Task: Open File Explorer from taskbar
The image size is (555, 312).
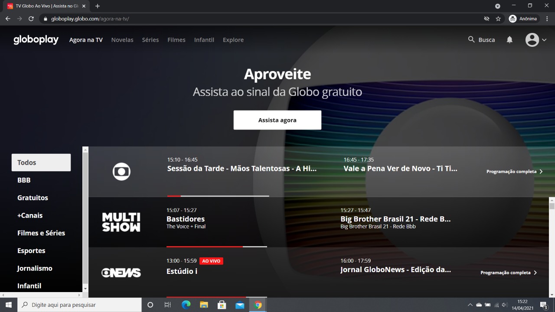Action: click(x=204, y=305)
